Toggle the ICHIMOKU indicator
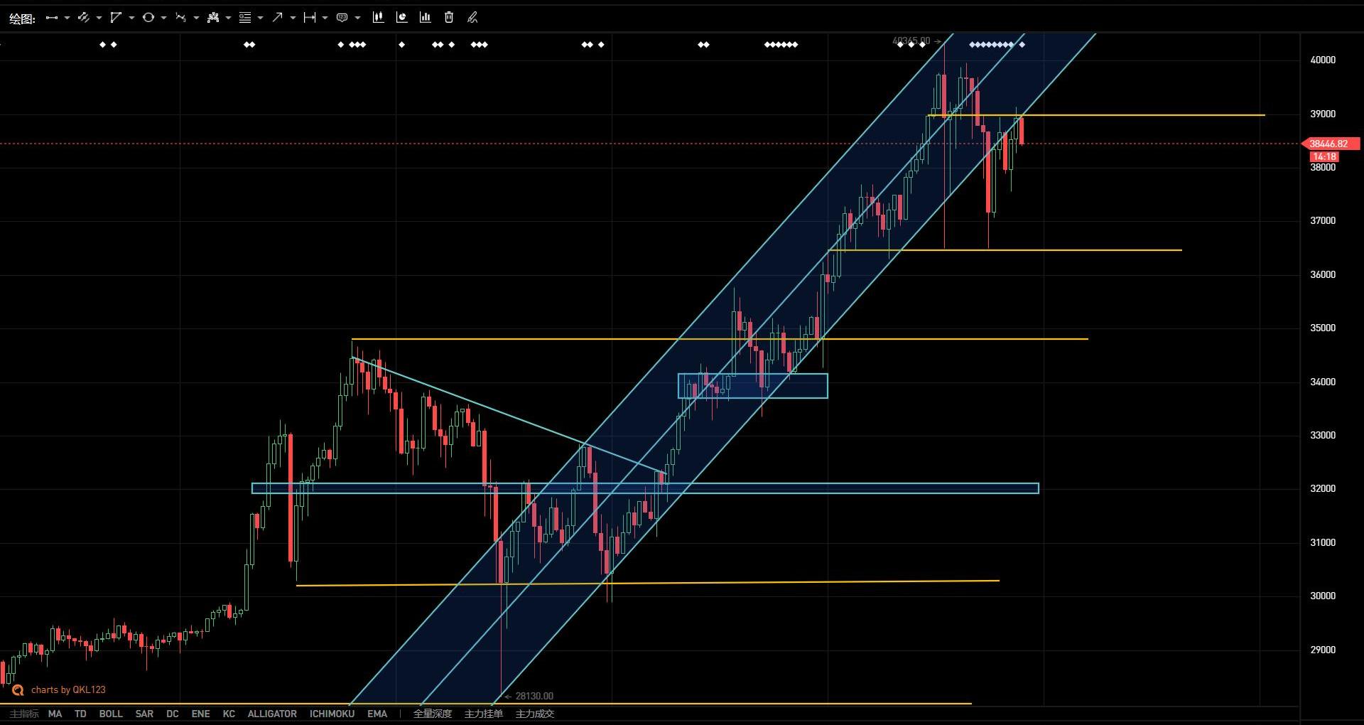1364x725 pixels. point(332,714)
